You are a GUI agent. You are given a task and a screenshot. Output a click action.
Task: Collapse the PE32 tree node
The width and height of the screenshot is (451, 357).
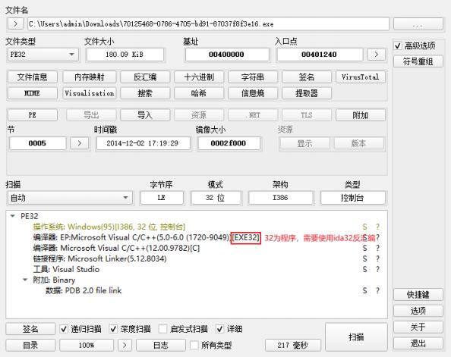pyautogui.click(x=13, y=216)
